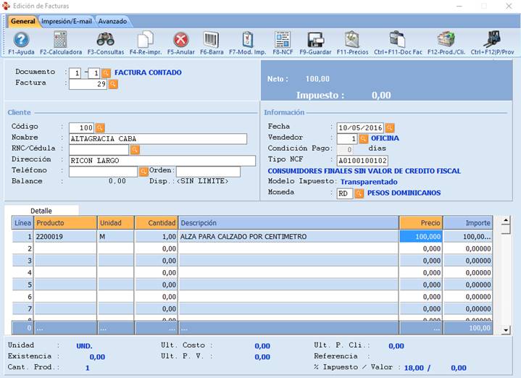This screenshot has height=378, width=521.
Task: Select the Detalle grid tab
Action: (41, 210)
